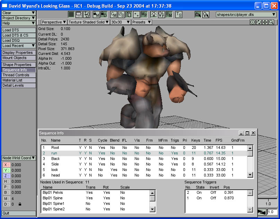This screenshot has width=280, height=219.
Task: Click the TS toolbar icon
Action: coord(178,14)
